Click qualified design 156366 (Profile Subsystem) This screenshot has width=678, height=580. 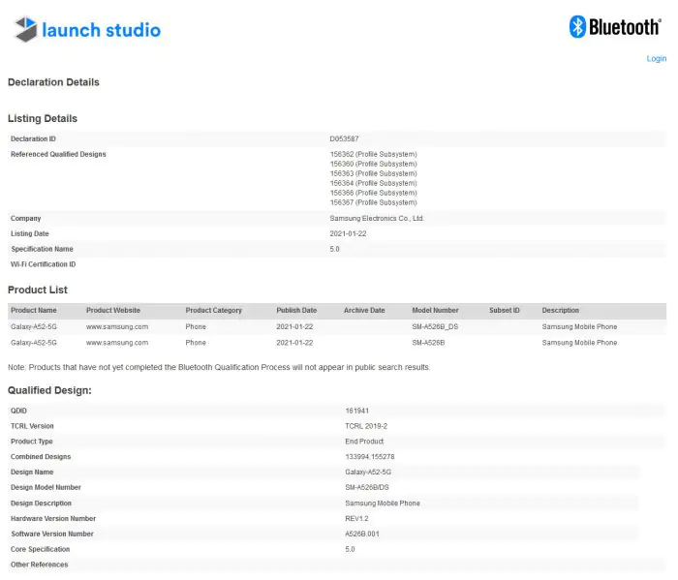pos(374,193)
